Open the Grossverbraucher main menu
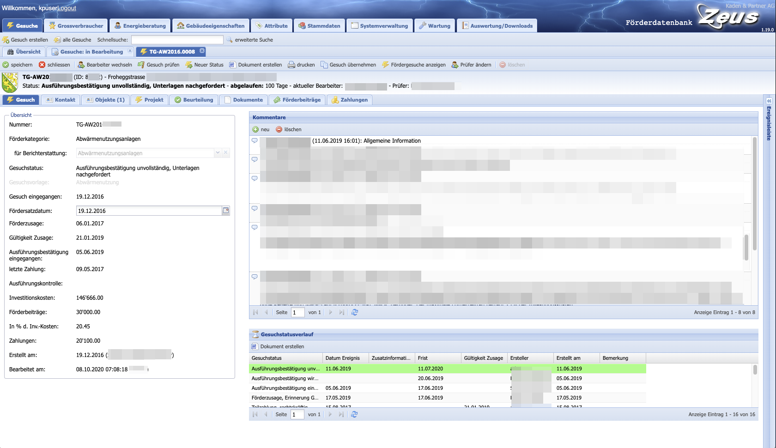The image size is (776, 448). pyautogui.click(x=76, y=25)
